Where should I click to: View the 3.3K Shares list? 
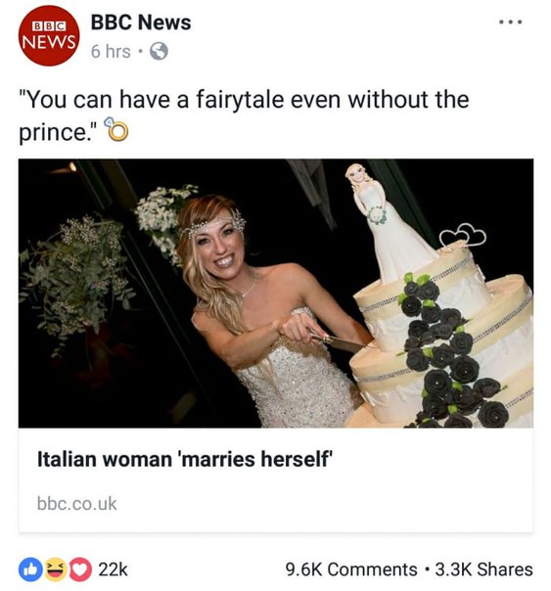(483, 569)
